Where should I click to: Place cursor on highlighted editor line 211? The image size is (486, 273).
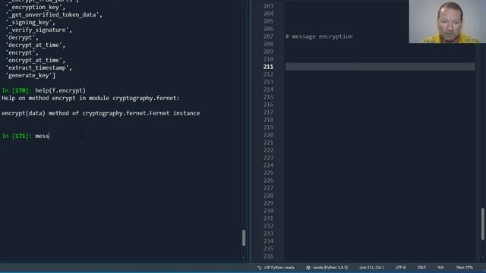tap(380, 67)
